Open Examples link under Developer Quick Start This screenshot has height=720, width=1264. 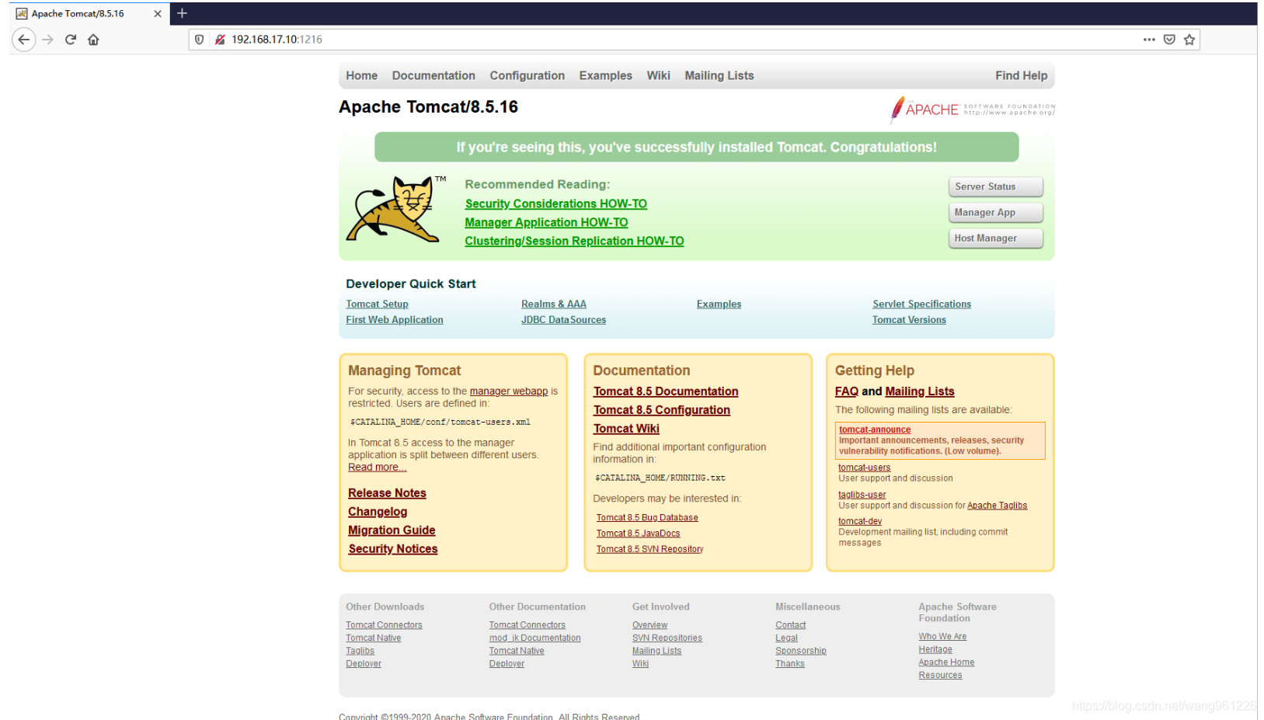pos(719,304)
